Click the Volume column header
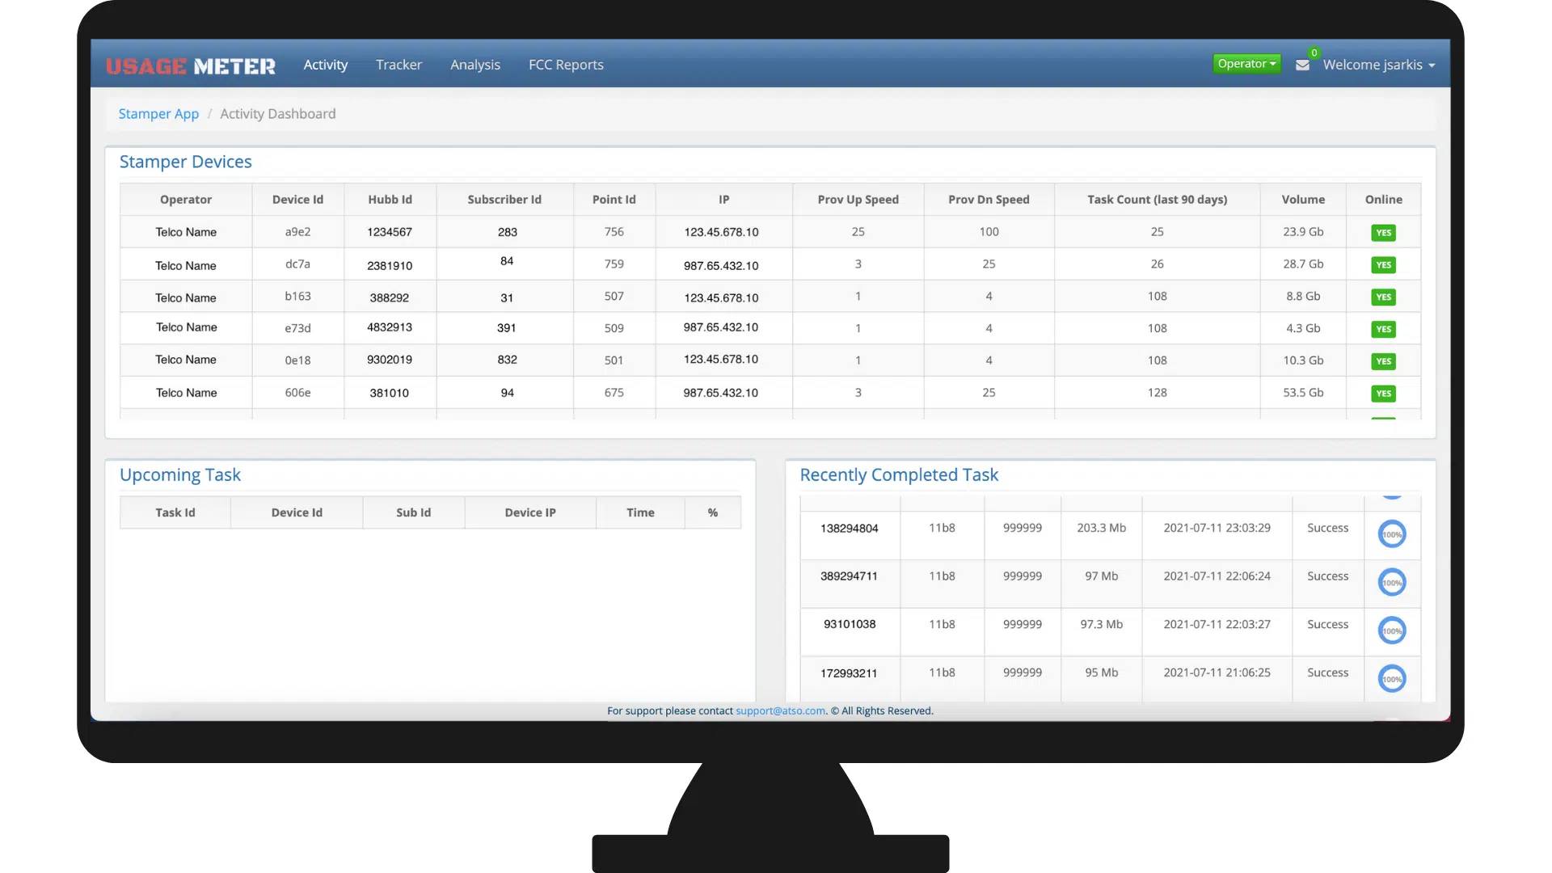The height and width of the screenshot is (873, 1552). [1303, 200]
